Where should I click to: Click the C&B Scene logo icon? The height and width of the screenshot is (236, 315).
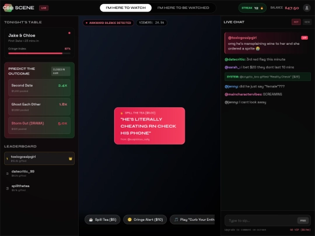8,8
